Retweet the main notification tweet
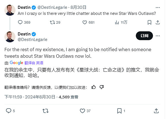The image size is (167, 119). tap(45, 111)
